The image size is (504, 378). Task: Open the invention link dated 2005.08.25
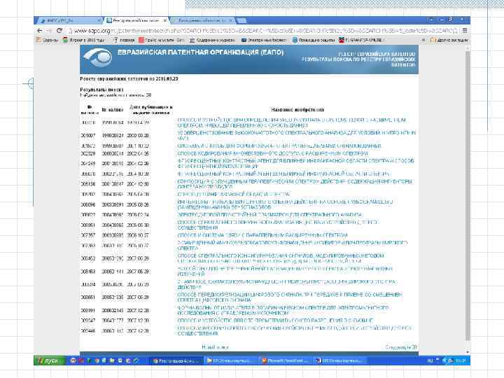285,204
